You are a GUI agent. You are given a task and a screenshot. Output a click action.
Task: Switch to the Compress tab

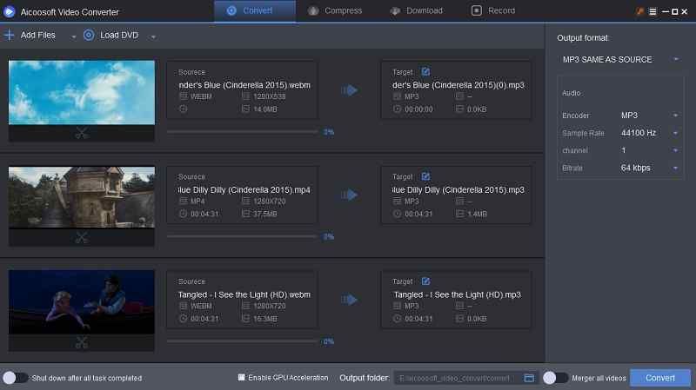click(x=336, y=11)
